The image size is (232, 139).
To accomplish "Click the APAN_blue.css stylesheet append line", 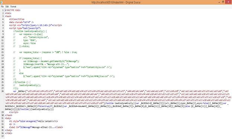I will [64, 76].
